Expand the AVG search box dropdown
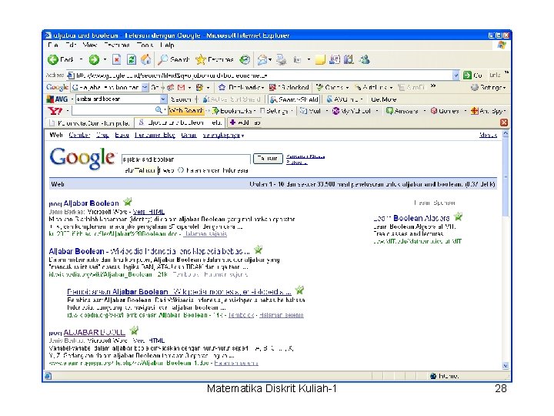This screenshot has height=416, width=554. [163, 99]
